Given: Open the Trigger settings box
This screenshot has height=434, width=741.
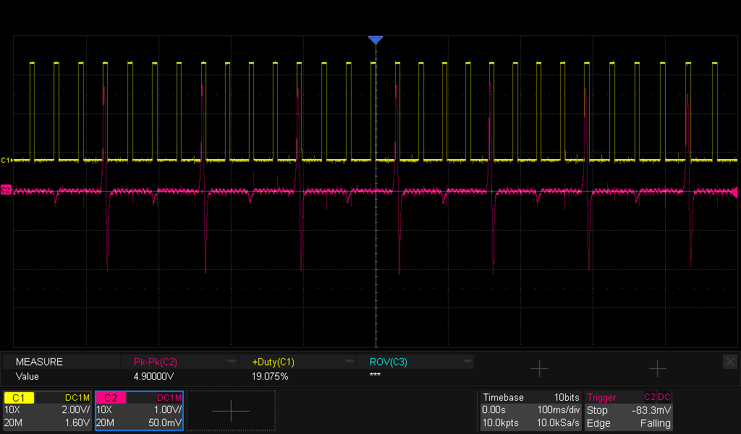Looking at the screenshot, I should pos(628,410).
